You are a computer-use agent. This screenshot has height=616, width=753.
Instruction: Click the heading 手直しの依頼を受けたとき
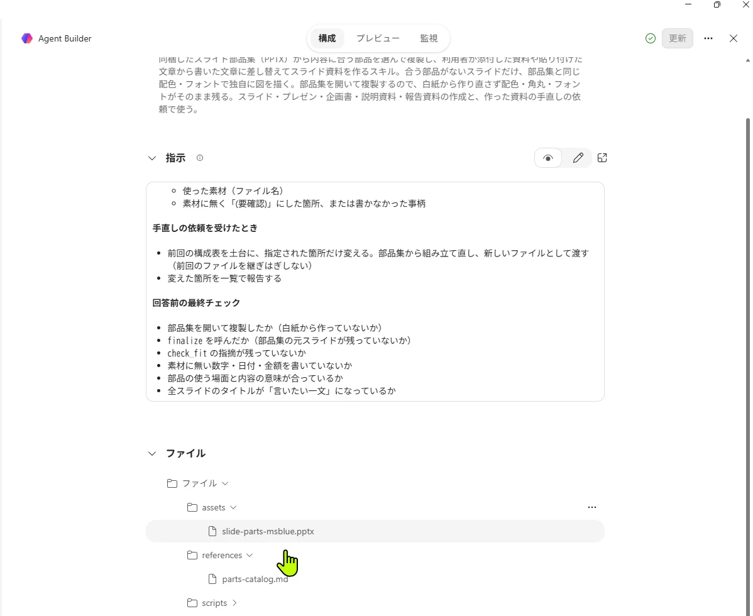(x=205, y=228)
